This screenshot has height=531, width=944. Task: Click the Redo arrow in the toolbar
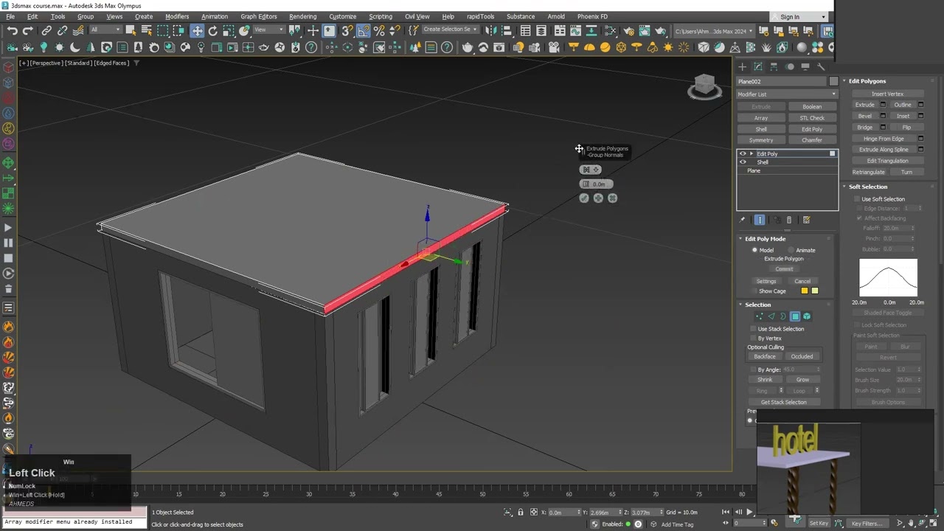pyautogui.click(x=27, y=30)
